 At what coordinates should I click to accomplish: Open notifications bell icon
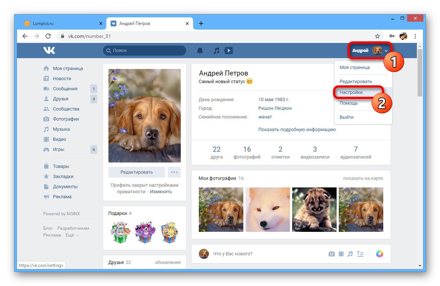[x=200, y=51]
